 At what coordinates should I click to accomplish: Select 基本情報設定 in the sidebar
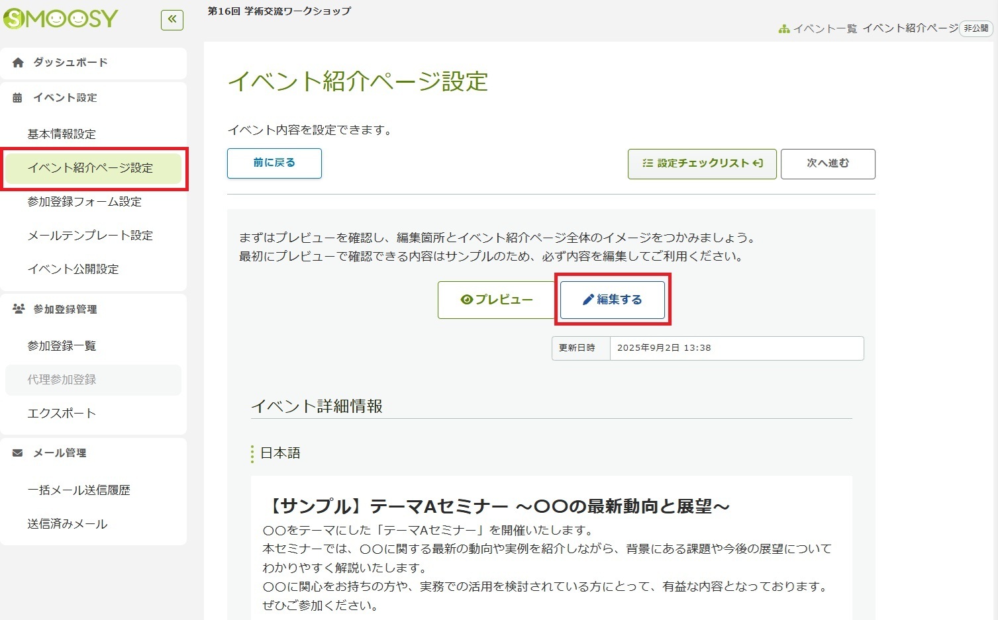pos(62,134)
